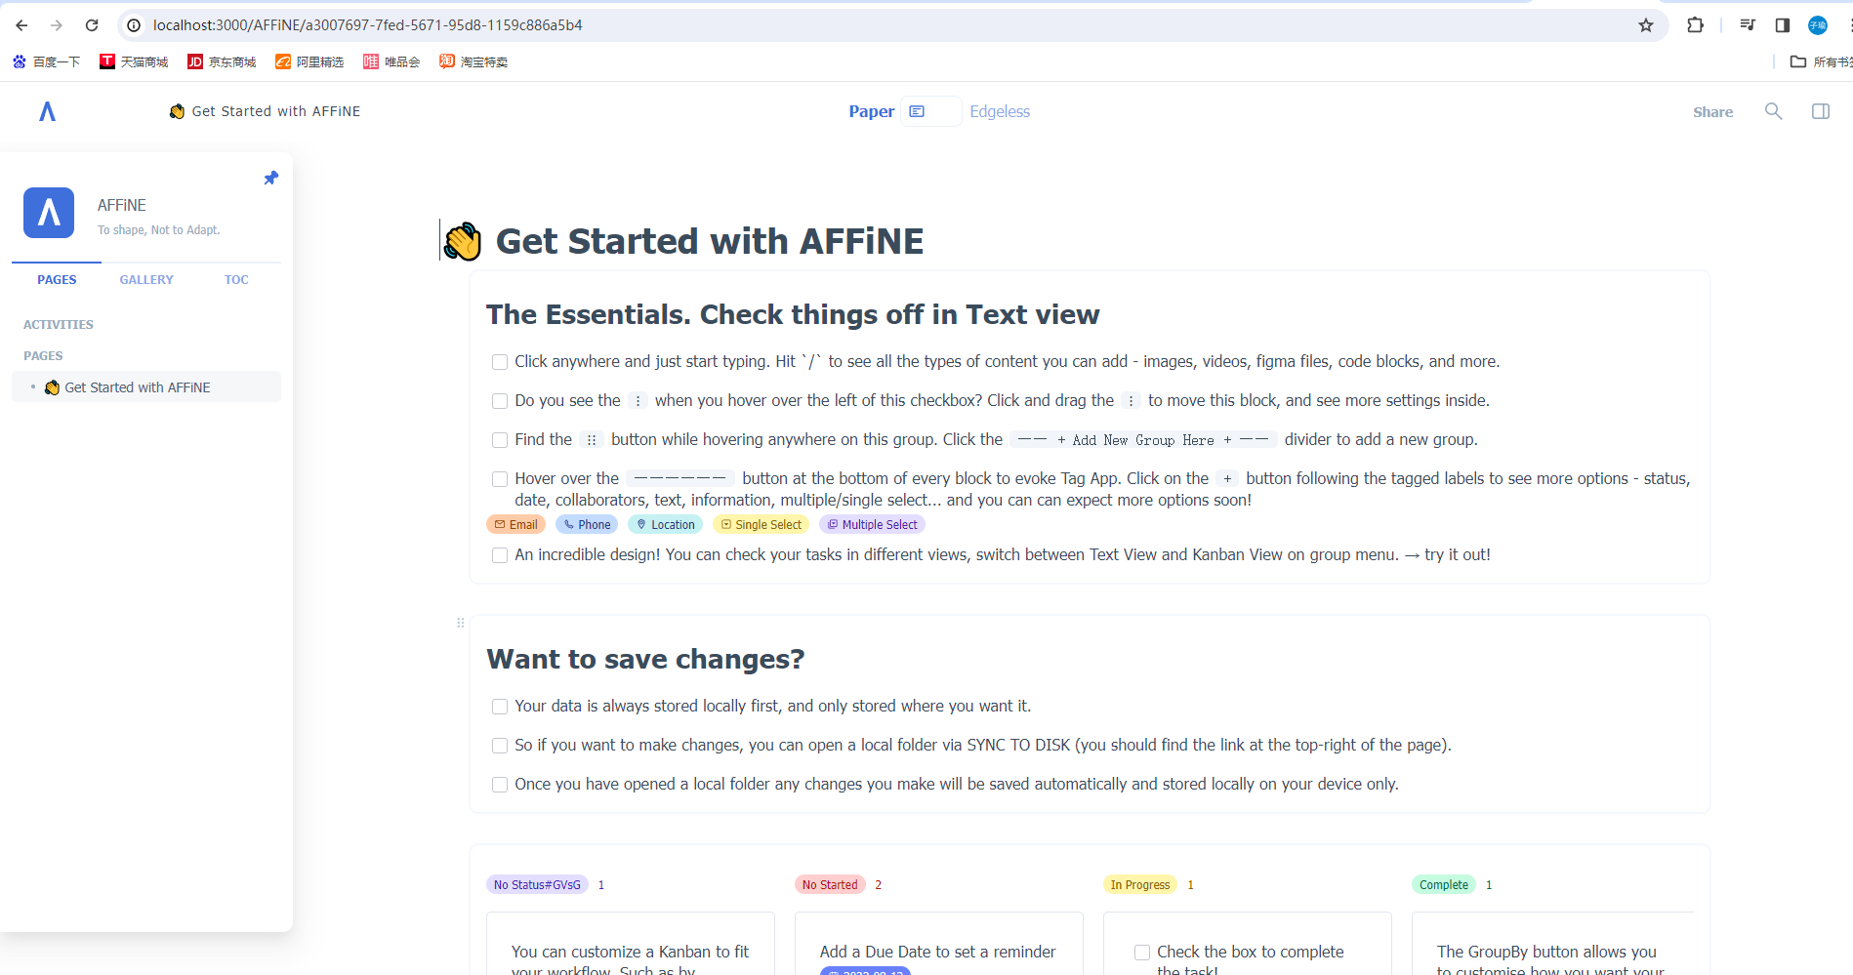This screenshot has width=1853, height=975.
Task: Reload the page in the browser
Action: coord(92,25)
